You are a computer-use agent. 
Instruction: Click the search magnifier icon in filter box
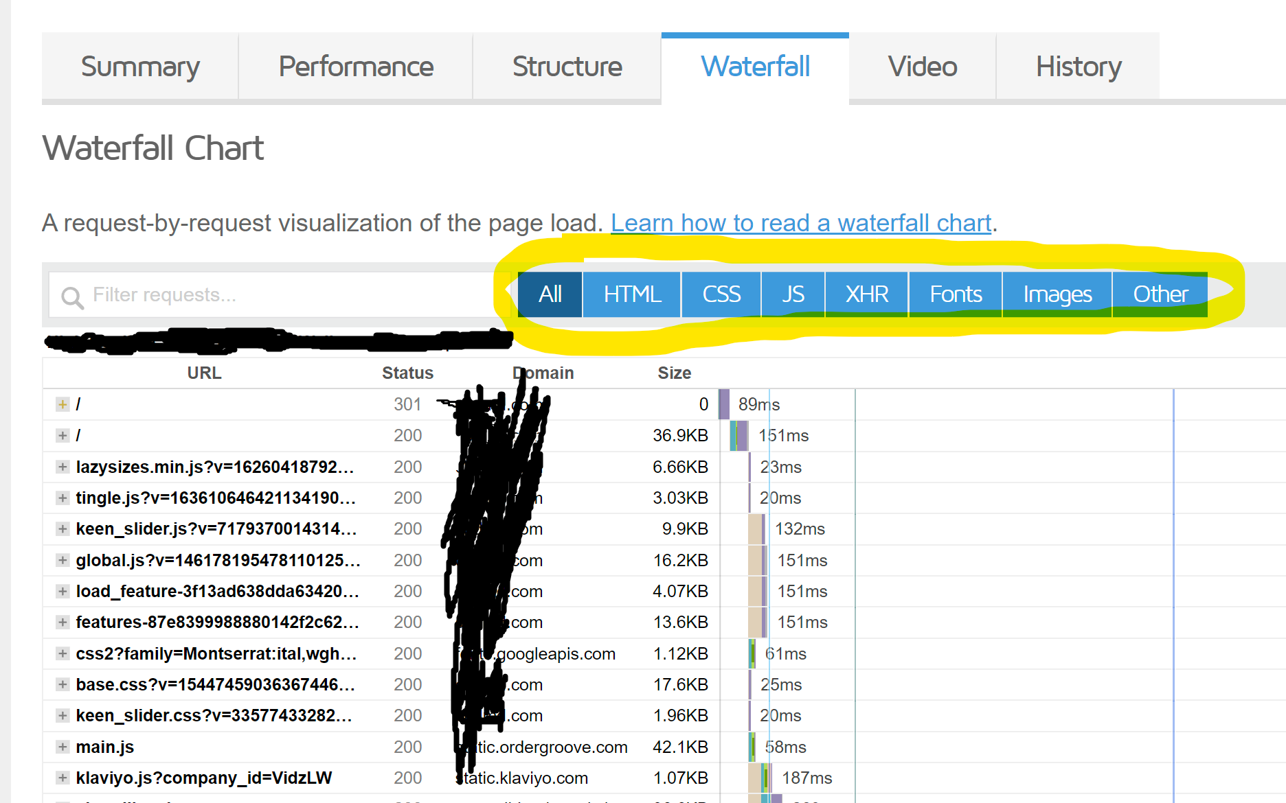coord(72,297)
